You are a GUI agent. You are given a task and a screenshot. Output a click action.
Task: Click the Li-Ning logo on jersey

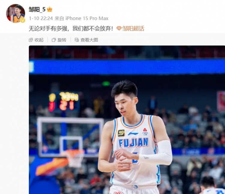pyautogui.click(x=133, y=134)
